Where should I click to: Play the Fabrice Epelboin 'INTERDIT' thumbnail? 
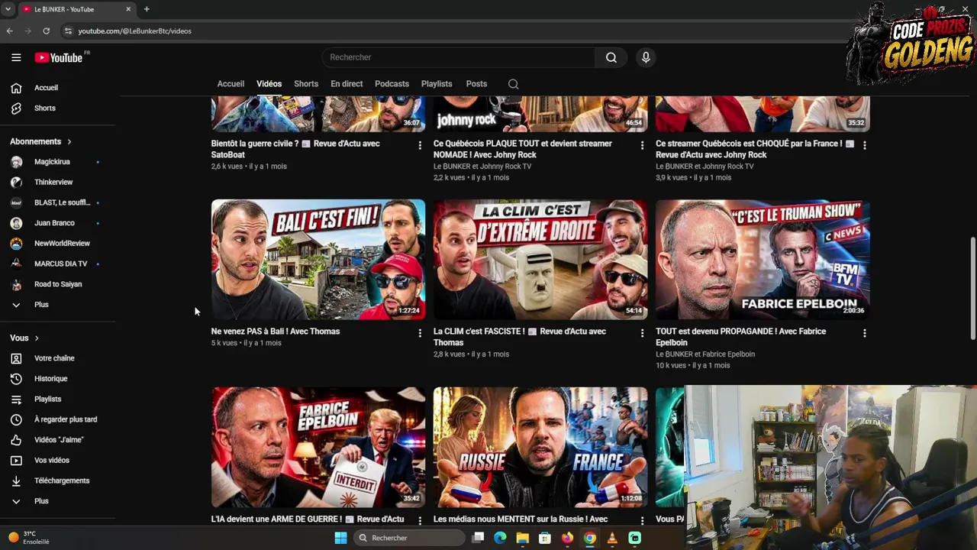(318, 448)
